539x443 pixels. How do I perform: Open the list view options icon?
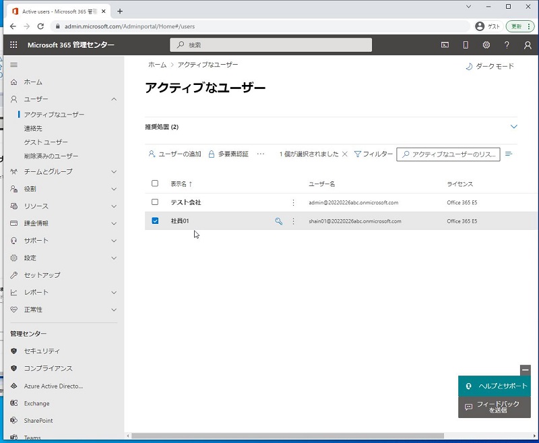(x=509, y=154)
